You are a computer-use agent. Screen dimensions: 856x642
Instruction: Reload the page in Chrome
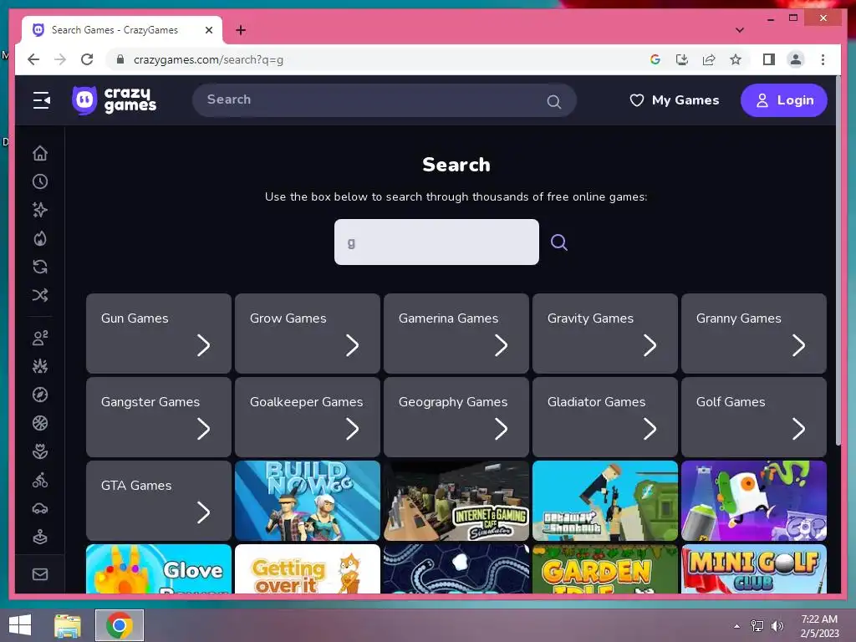[x=87, y=59]
